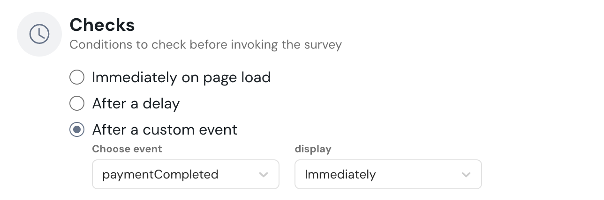Click the "paymentCompleted" value text
Viewport: 604px width, 200px height.
click(160, 175)
